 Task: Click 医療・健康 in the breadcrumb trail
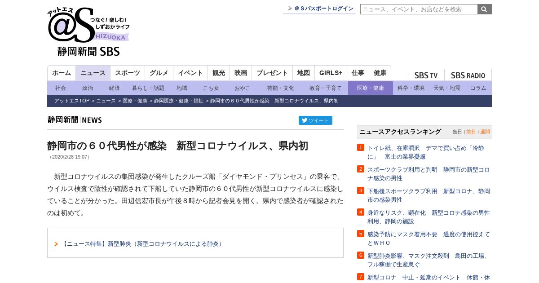point(135,101)
